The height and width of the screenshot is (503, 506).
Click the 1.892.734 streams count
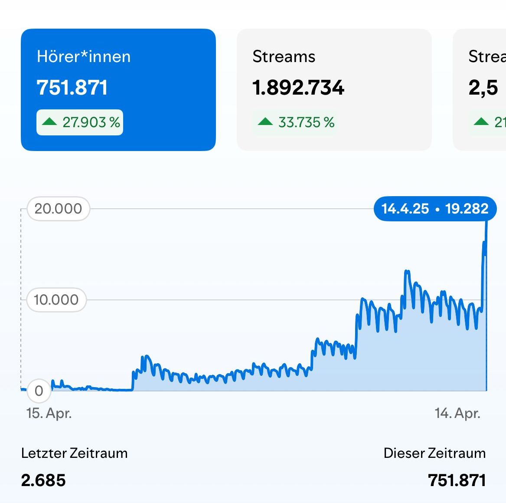tap(298, 88)
